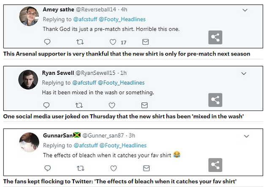Open @afcstuff link in Amey sathe's reply
The height and width of the screenshot is (187, 266).
tap(85, 19)
